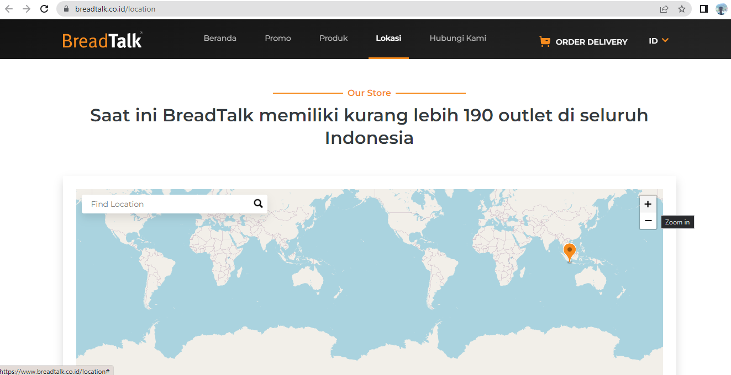This screenshot has height=375, width=731.
Task: Select the Beranda navigation link
Action: pos(220,38)
